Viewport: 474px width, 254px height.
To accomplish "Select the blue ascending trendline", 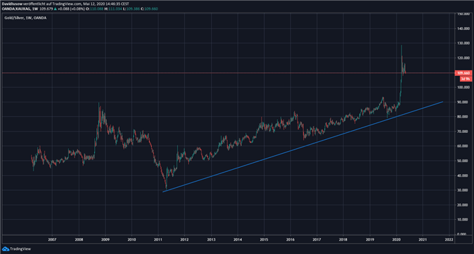I will 303,147.
